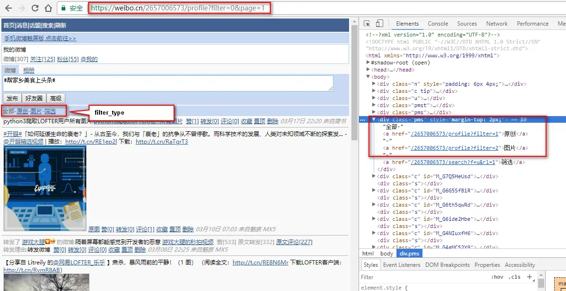Viewport: 566px width, 291px height.
Task: Switch to the 相册 tab
Action: 29,71
